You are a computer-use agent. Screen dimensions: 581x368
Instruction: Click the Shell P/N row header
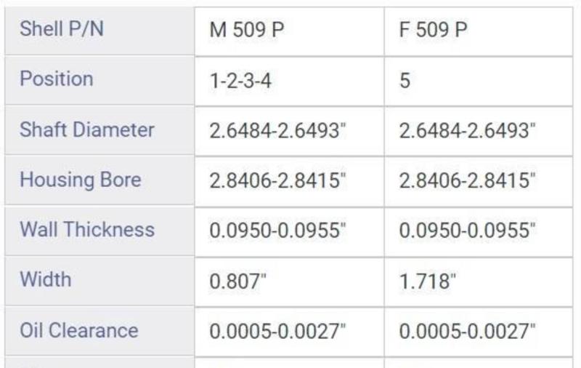(x=58, y=29)
